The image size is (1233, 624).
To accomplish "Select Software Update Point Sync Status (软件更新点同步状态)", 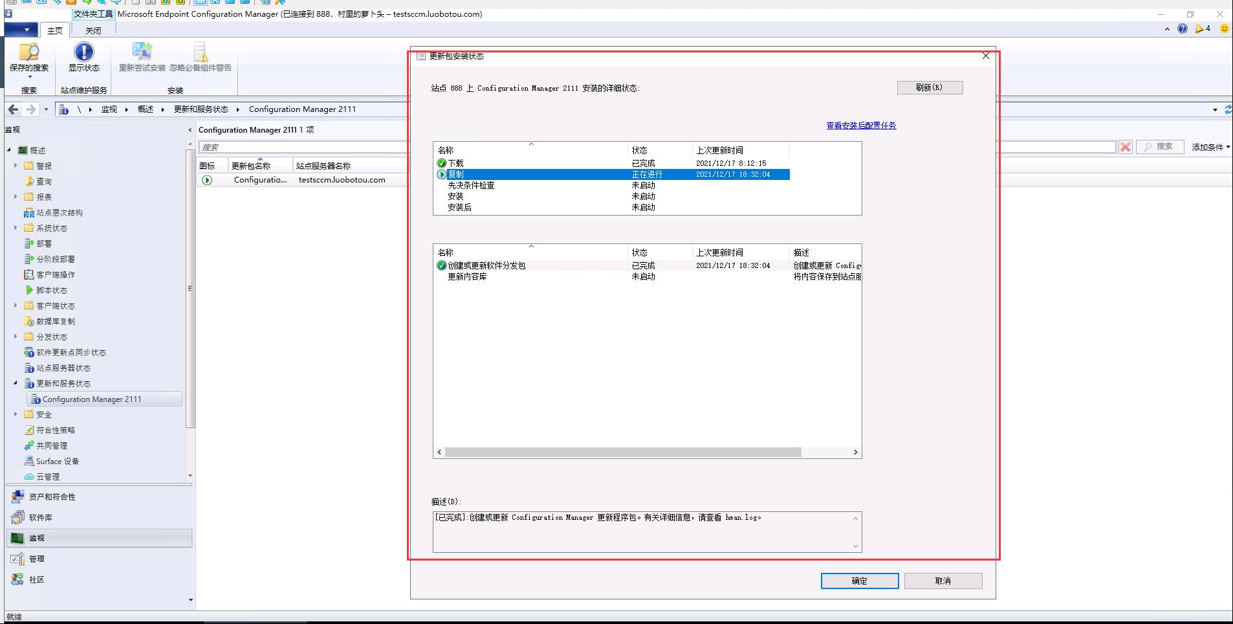I will [65, 352].
